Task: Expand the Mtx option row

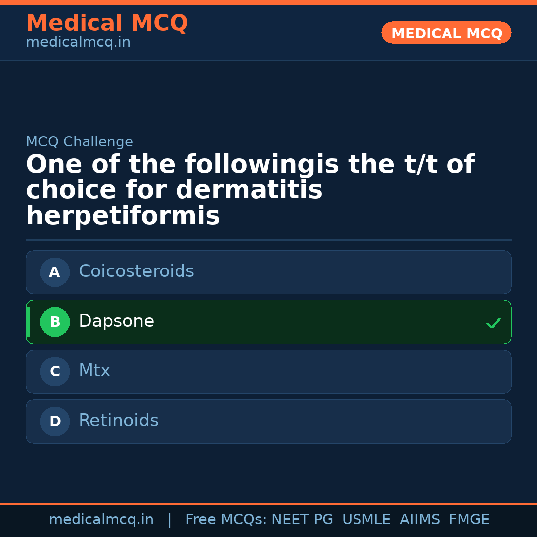Action: click(x=268, y=371)
